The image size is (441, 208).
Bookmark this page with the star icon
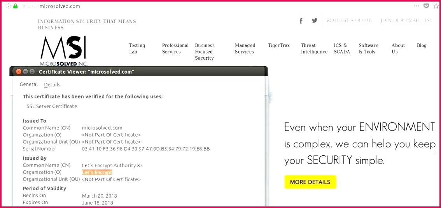[x=436, y=6]
